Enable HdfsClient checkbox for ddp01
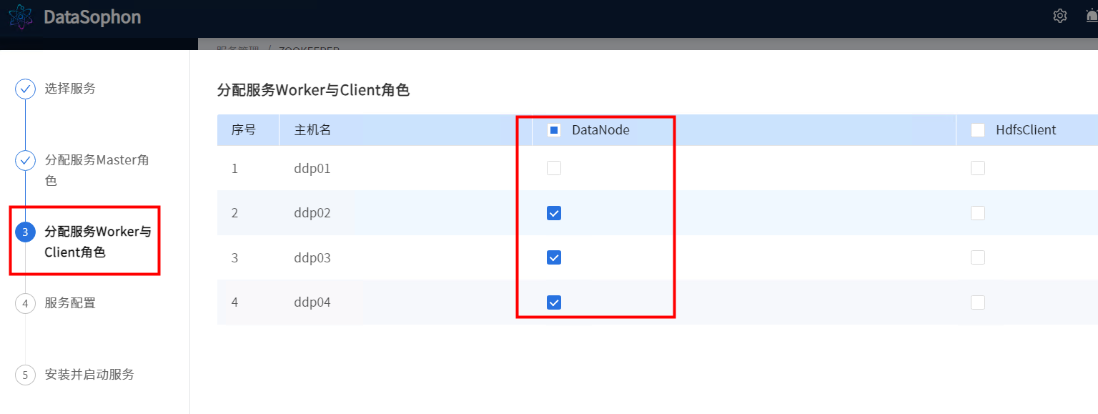Viewport: 1098px width, 414px height. [x=978, y=168]
